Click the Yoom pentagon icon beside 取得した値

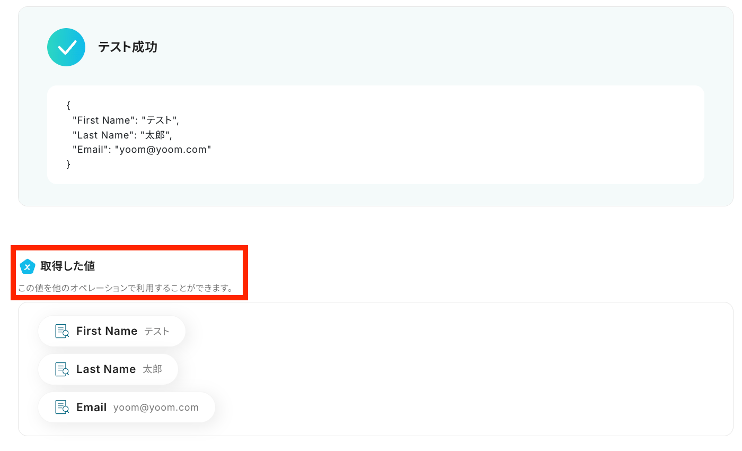pos(27,266)
